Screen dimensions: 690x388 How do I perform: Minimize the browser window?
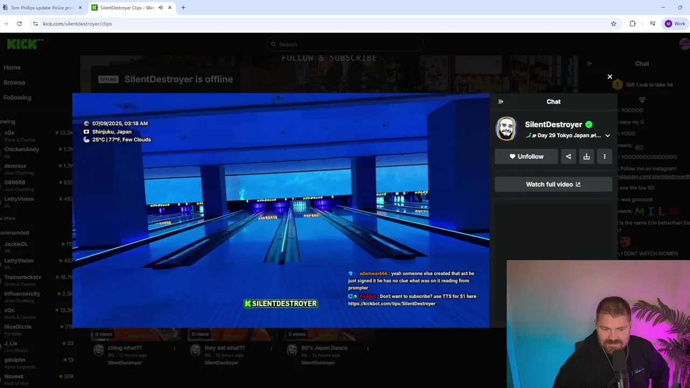663,8
